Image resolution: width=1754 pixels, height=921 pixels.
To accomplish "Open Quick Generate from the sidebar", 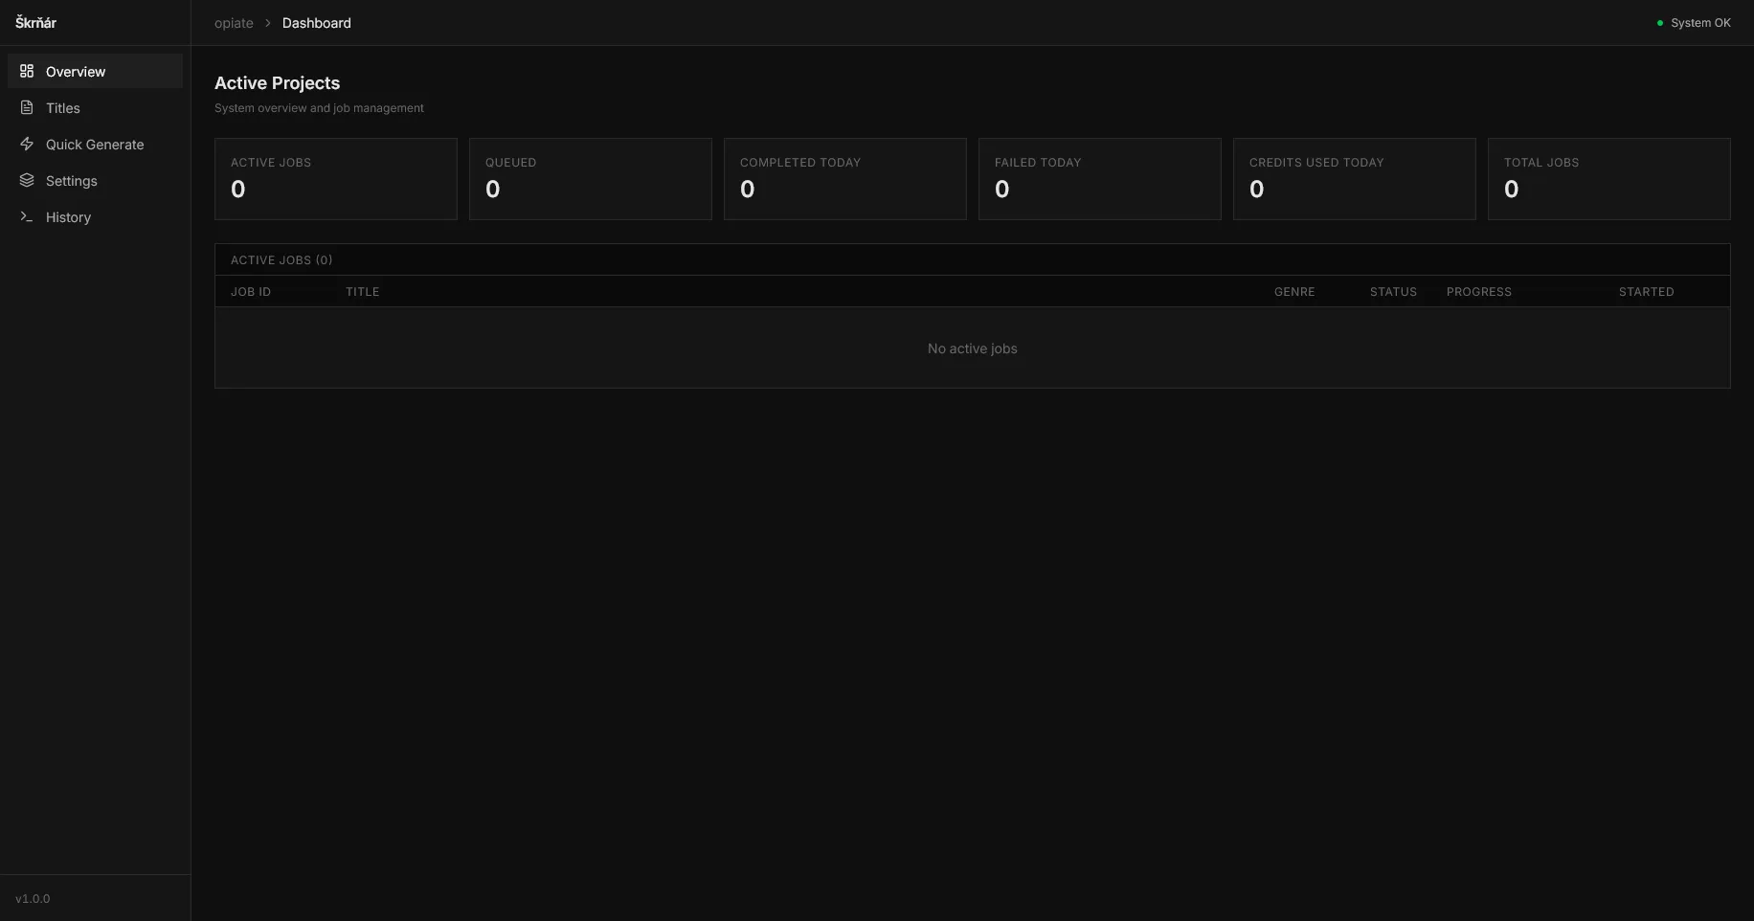I will click(94, 144).
